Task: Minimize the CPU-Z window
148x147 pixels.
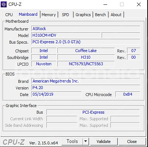Action: click(105, 4)
